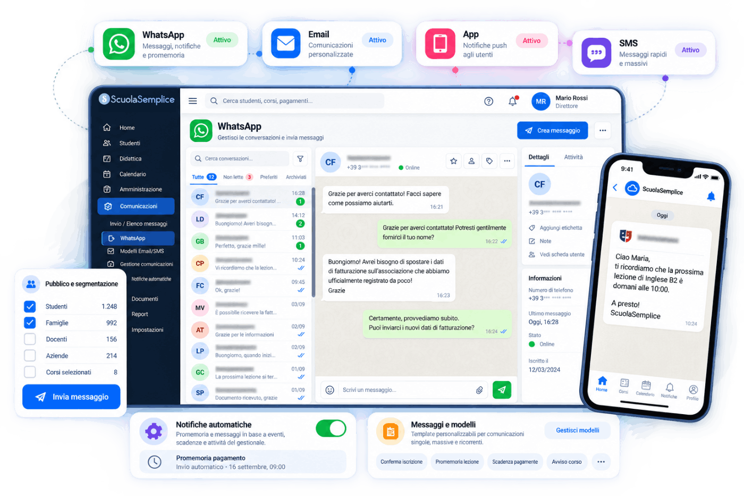Click the MR user avatar

pos(540,102)
